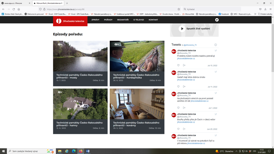Show site security lock info
Viewport: 274px width, 154px height.
44,9
